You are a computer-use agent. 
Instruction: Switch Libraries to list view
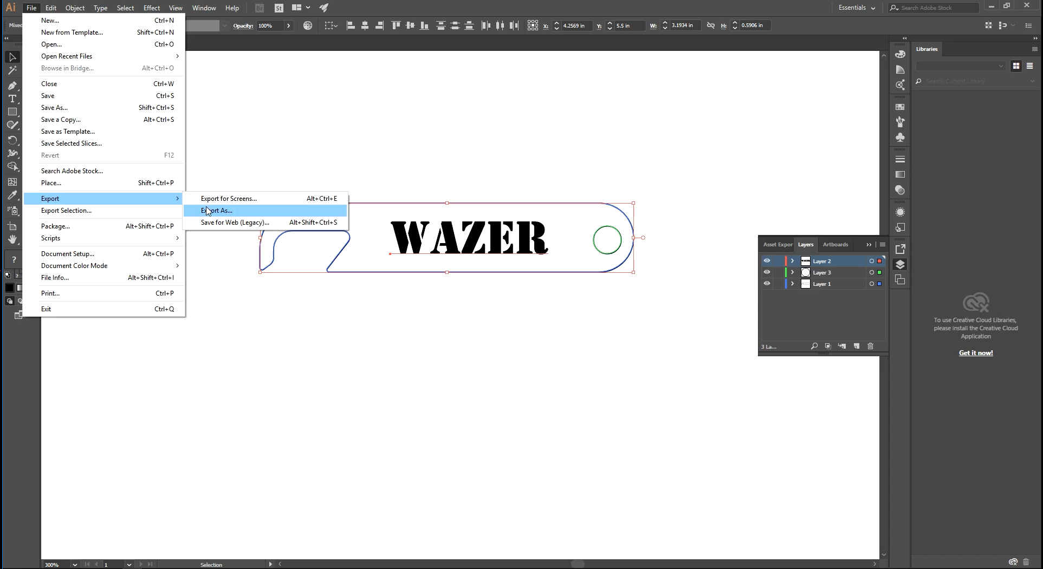pos(1029,66)
